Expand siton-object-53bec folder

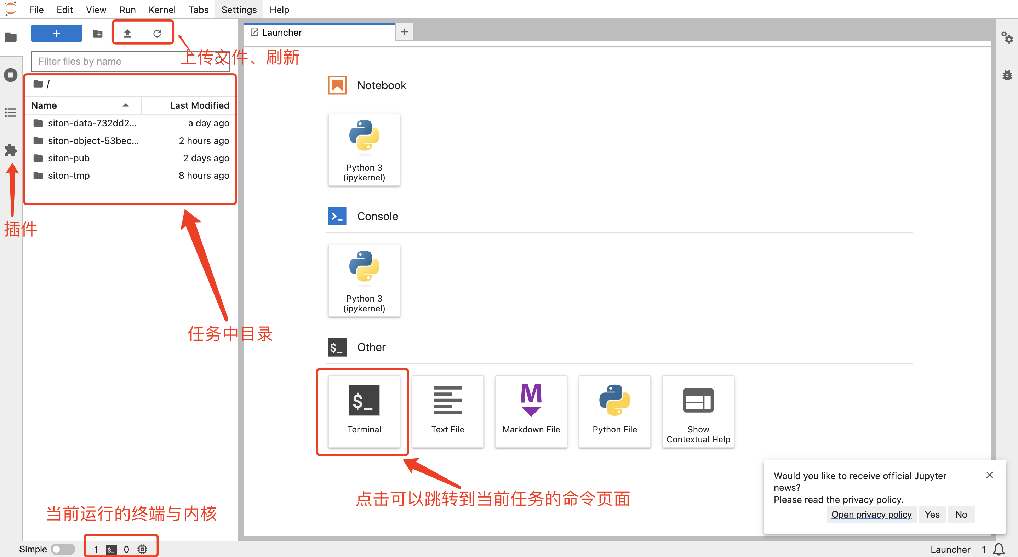(94, 140)
